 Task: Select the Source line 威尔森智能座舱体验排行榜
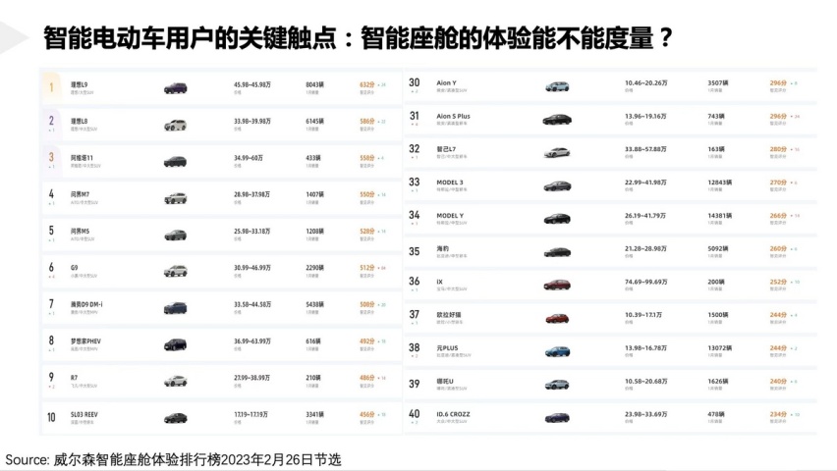click(x=174, y=460)
